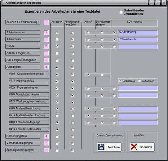This screenshot has width=168, height=161.
Task: Enable Datei-Header unterdrücken checkbox
Action: (x=121, y=12)
